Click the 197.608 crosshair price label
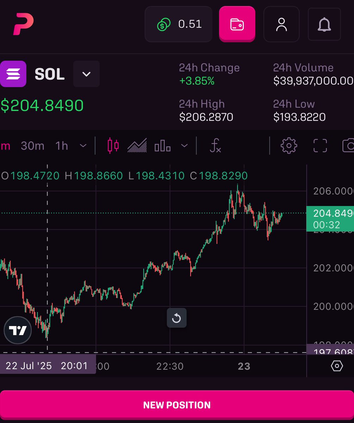 click(x=330, y=349)
